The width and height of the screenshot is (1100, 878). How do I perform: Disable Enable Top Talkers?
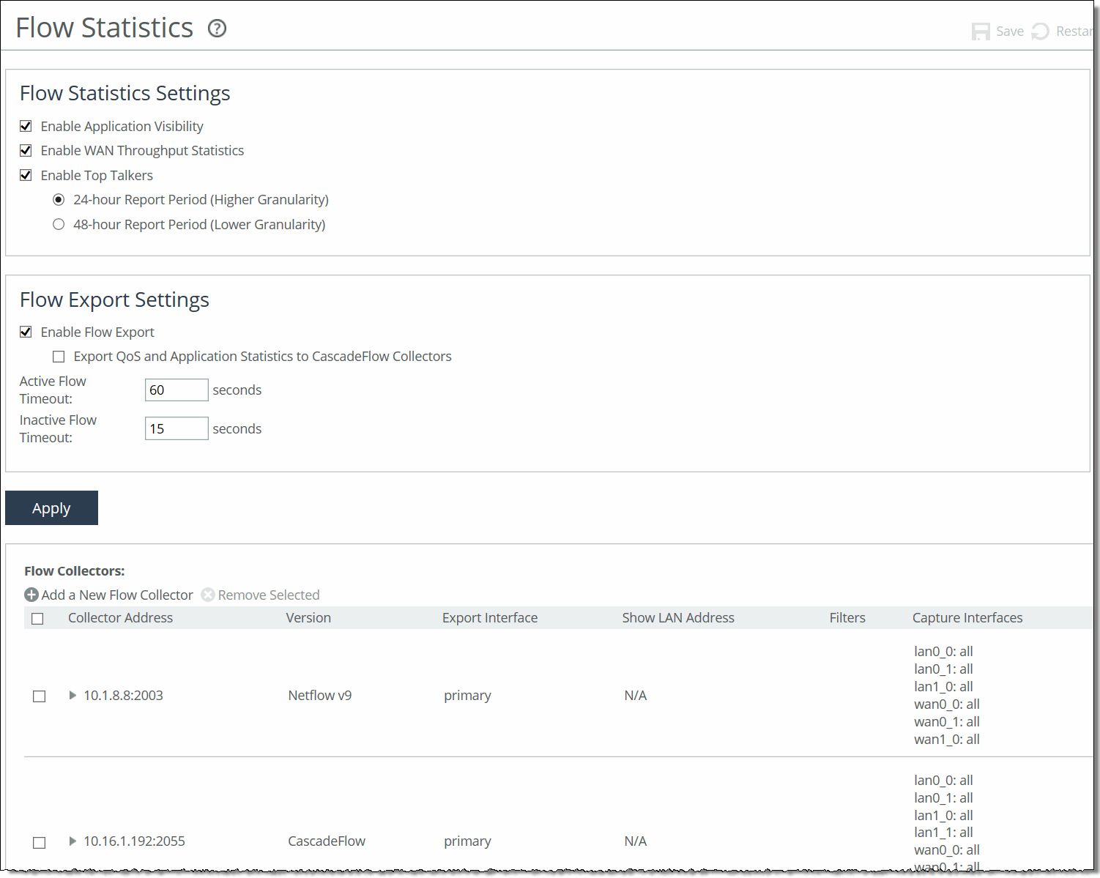pyautogui.click(x=26, y=174)
